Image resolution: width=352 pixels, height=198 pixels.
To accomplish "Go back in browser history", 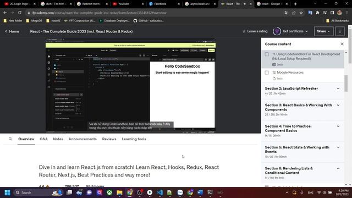I will [x=5, y=13].
